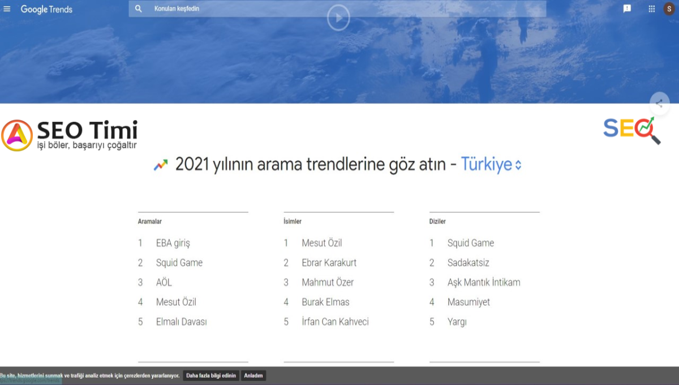Click the search magnifier icon

coord(139,9)
